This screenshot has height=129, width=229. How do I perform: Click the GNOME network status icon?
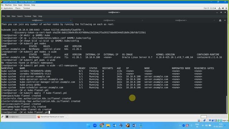[219, 8]
